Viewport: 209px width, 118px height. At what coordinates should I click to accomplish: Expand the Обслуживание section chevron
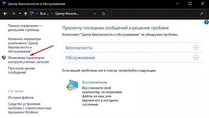tap(196, 57)
